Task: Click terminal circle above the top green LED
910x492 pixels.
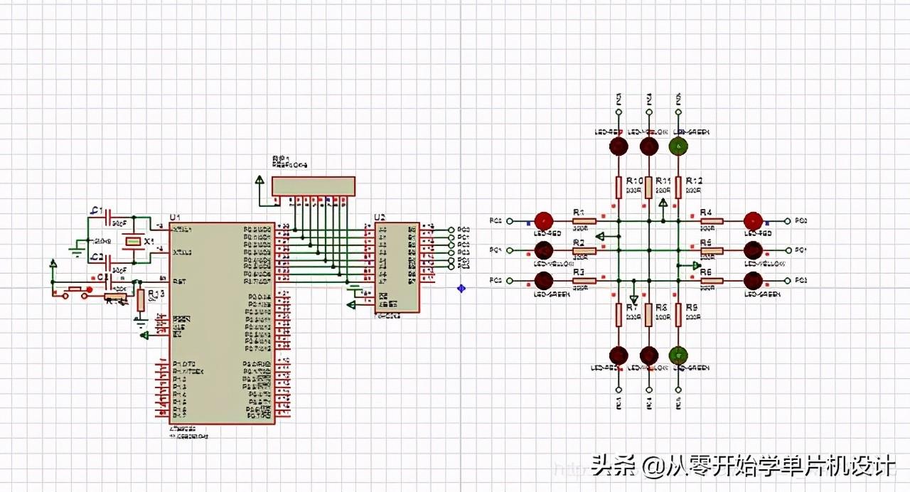Action: (x=678, y=112)
